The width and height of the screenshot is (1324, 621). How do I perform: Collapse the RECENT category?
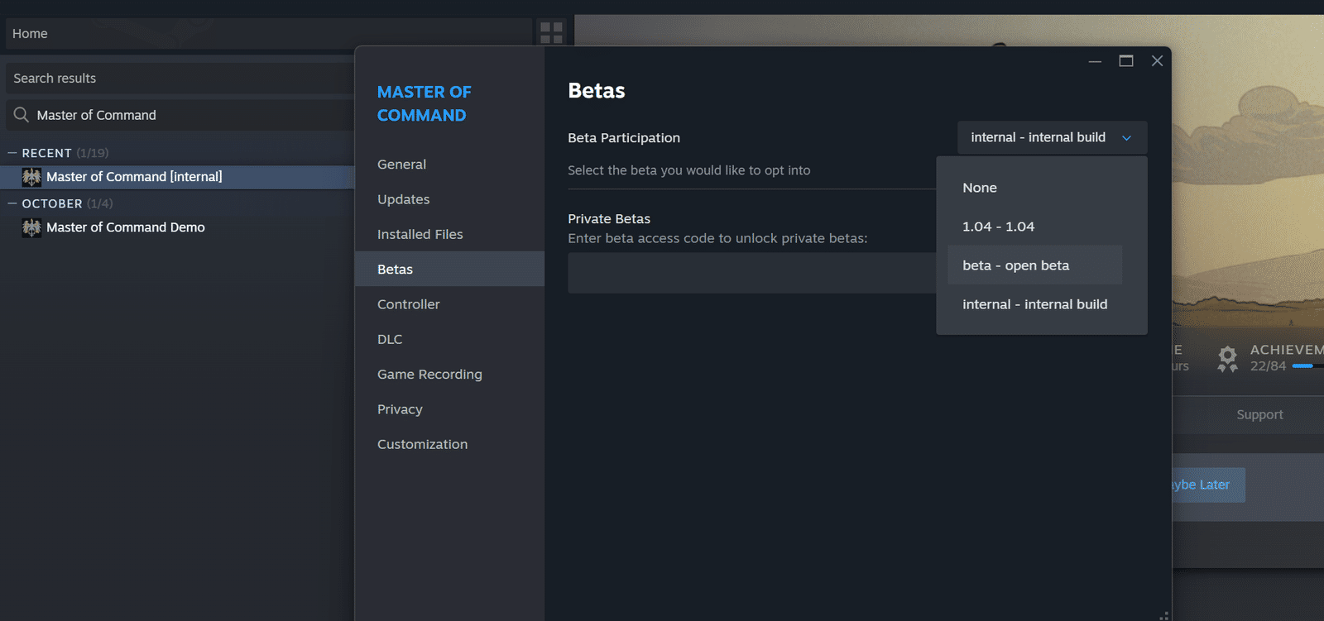pos(12,153)
